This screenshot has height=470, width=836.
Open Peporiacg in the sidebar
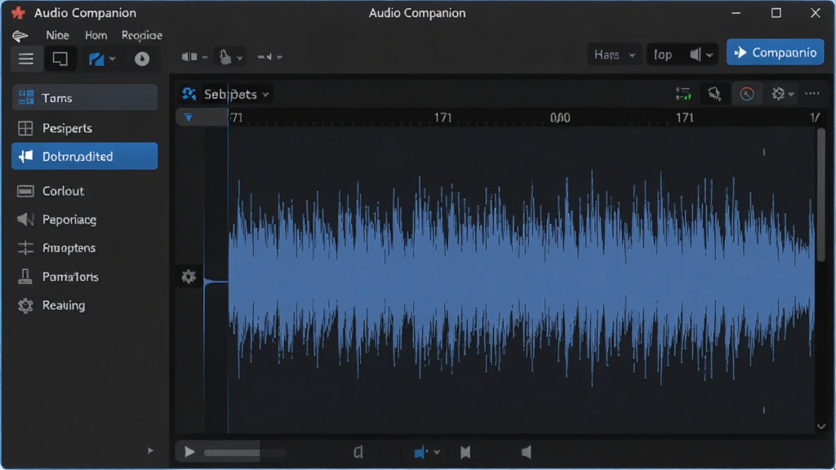click(85, 219)
